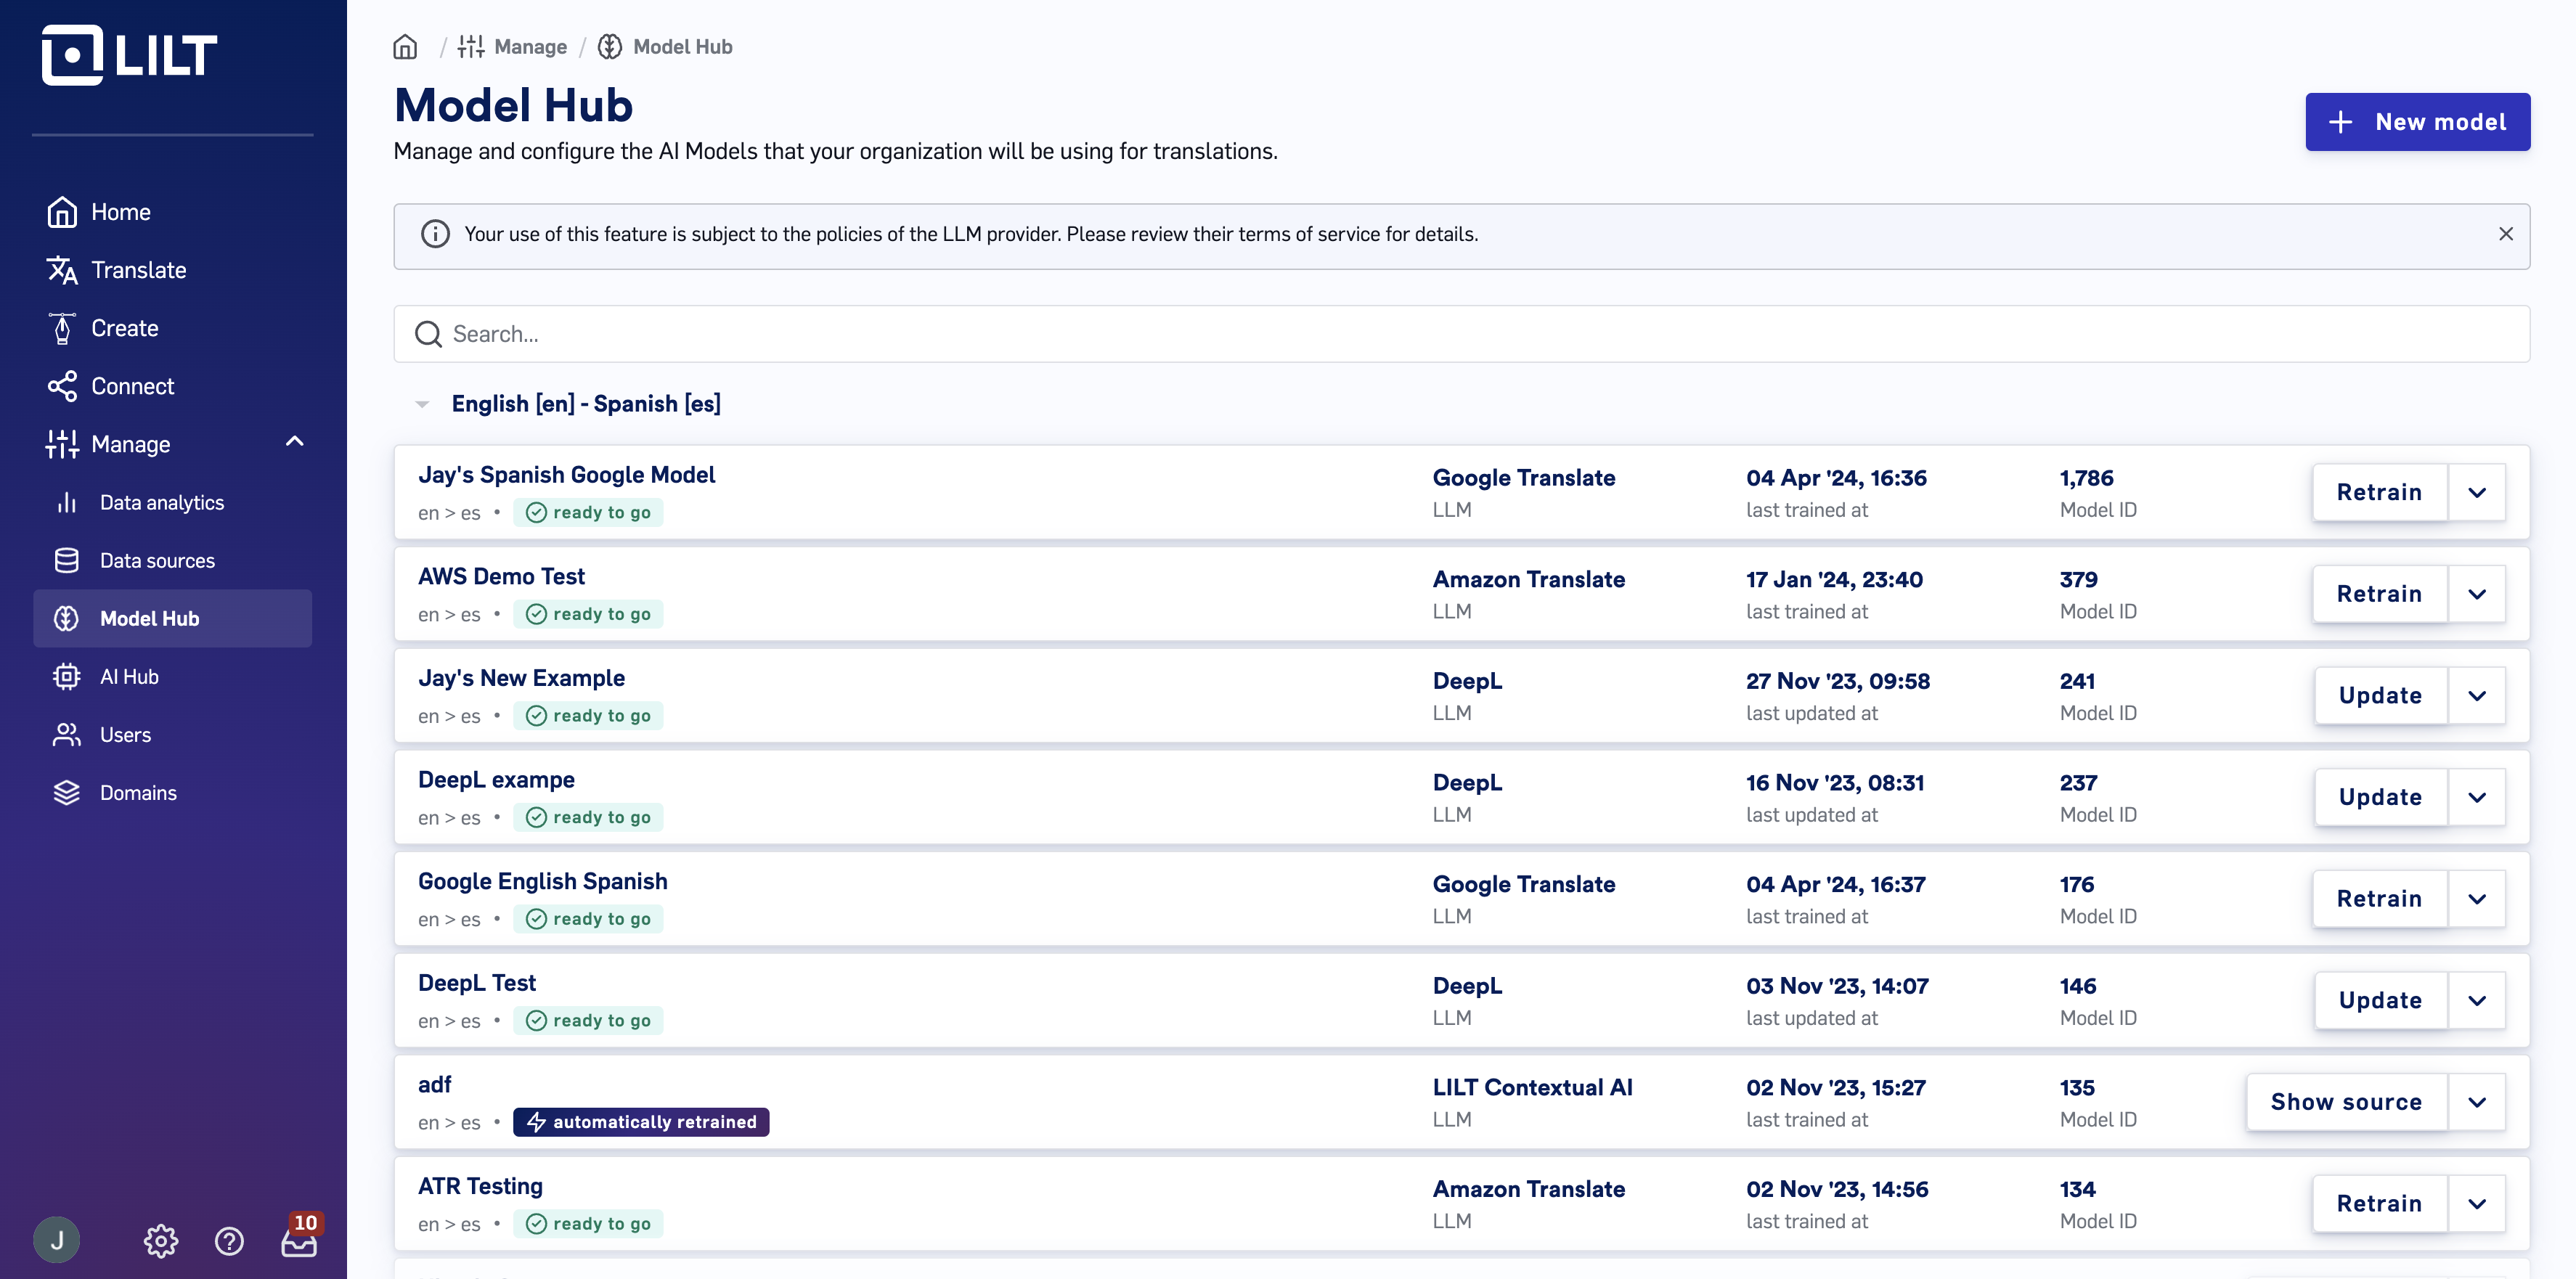
Task: Open dropdown for Jay's Spanish Google Model
Action: tap(2476, 492)
